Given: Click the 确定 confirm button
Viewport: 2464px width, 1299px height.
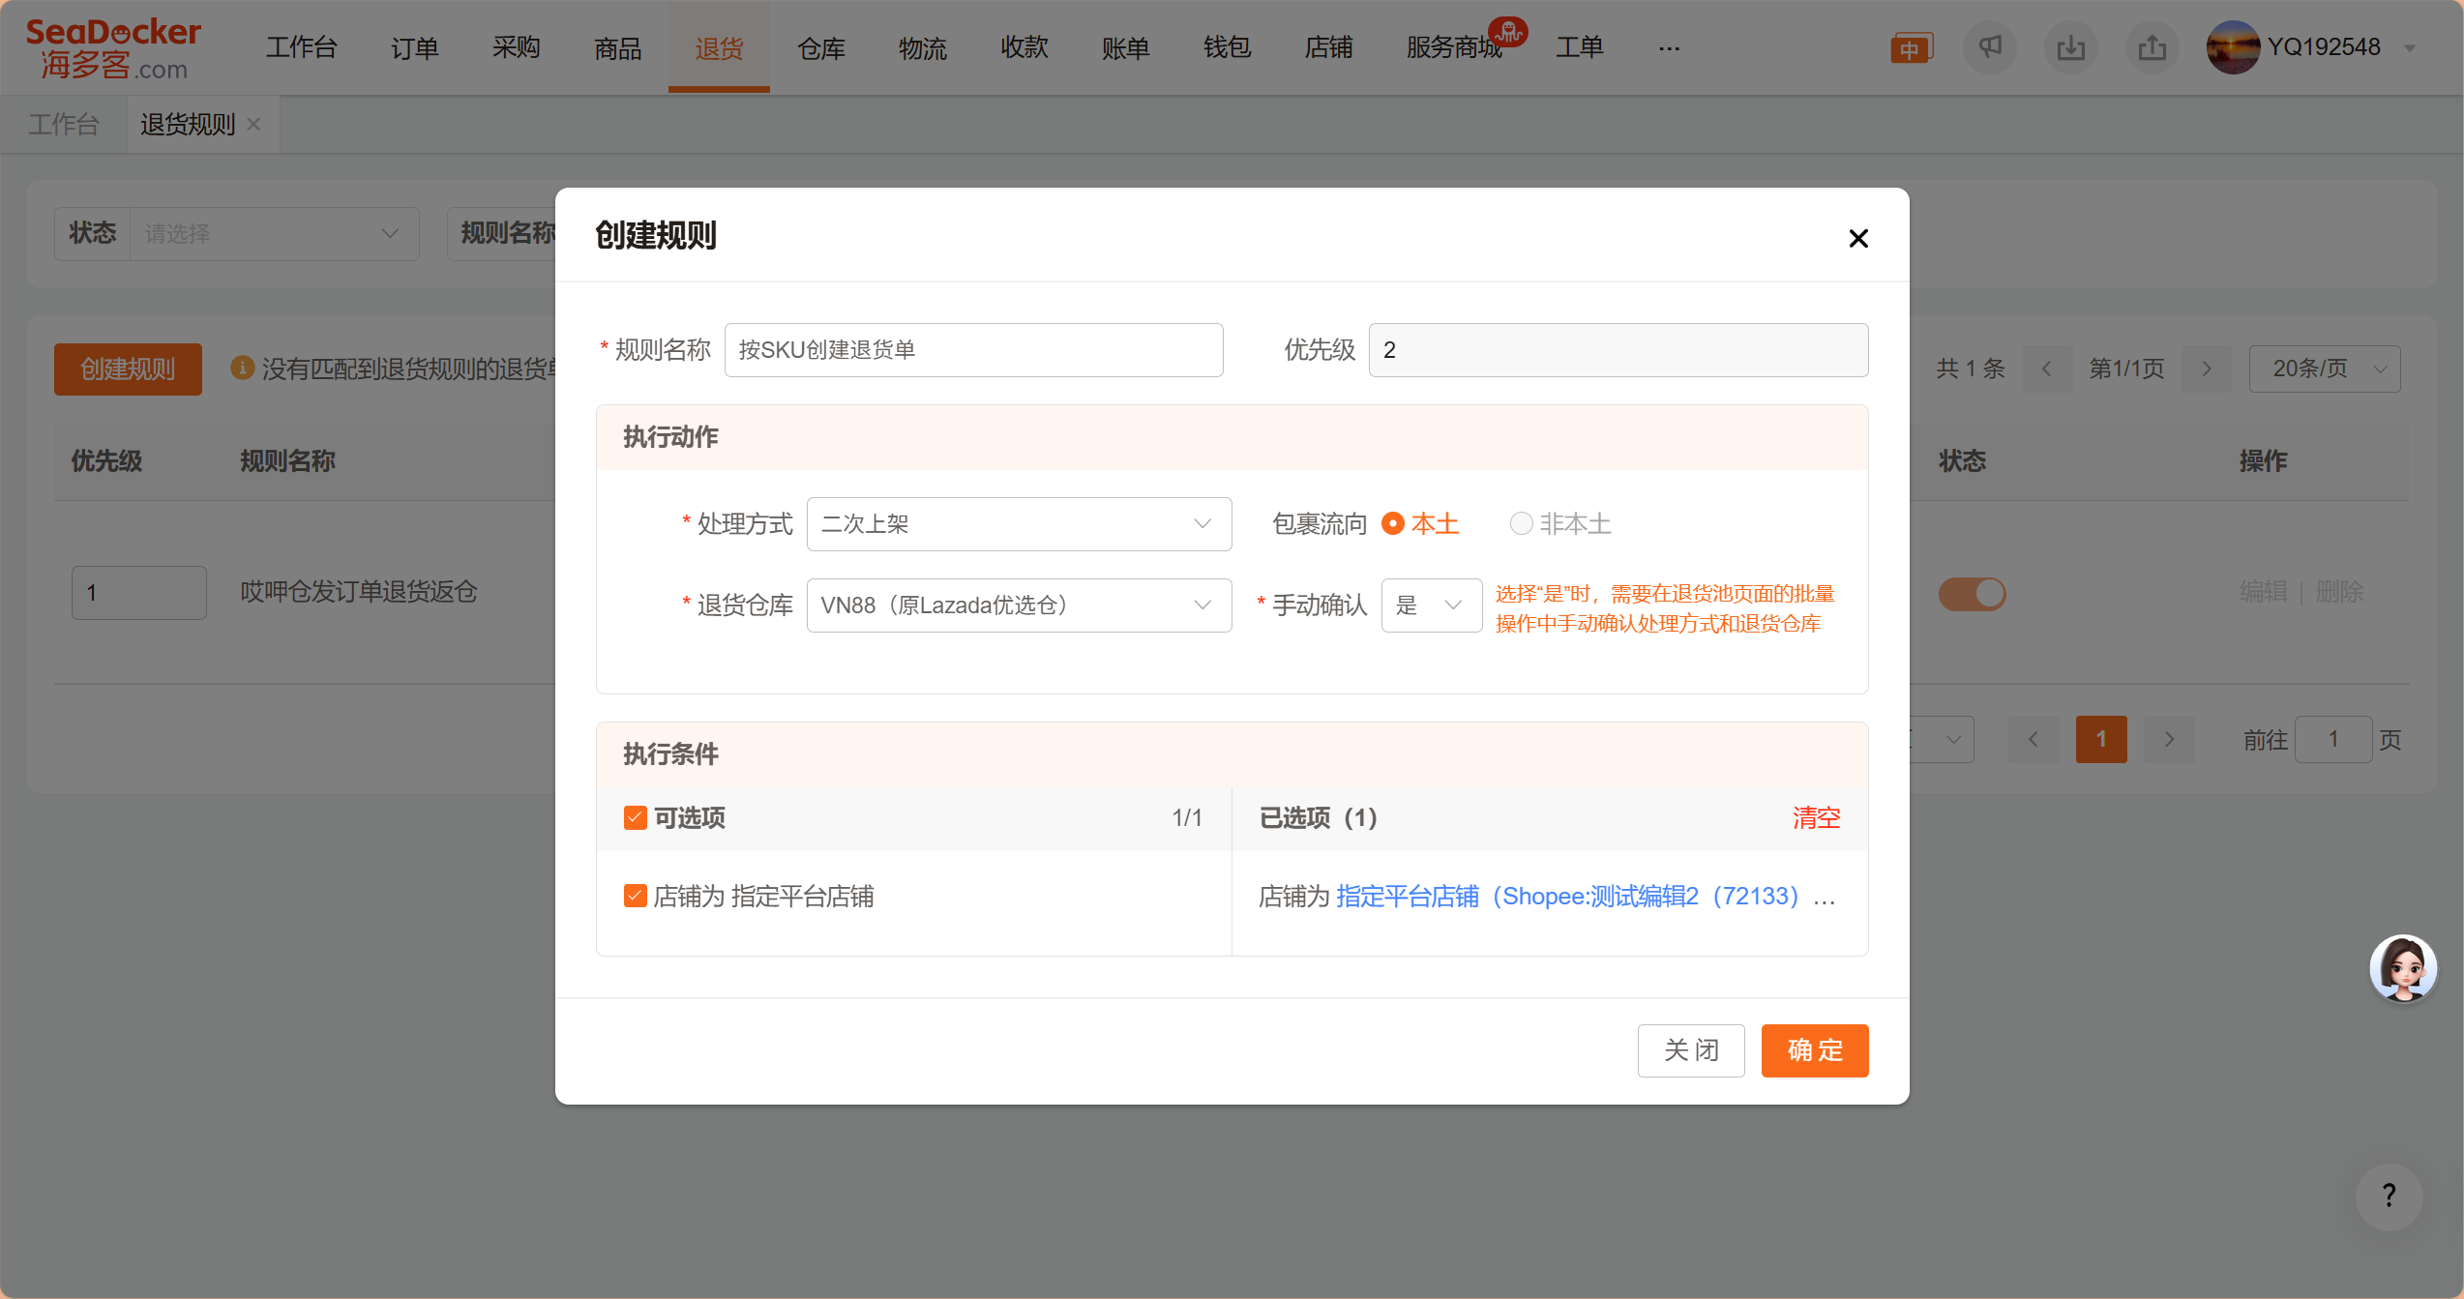Looking at the screenshot, I should [1814, 1049].
